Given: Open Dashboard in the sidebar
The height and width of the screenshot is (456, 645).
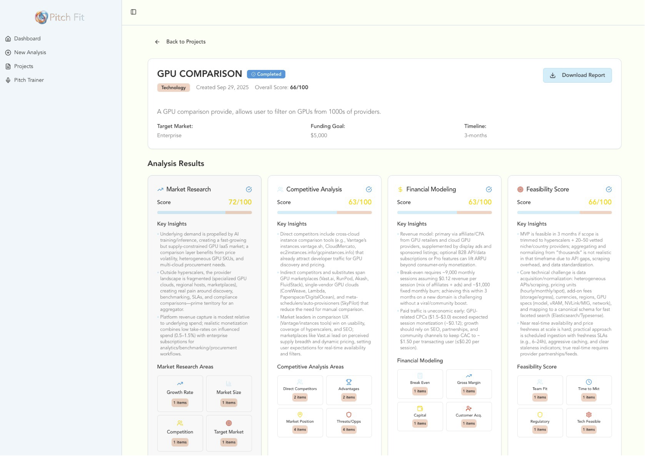Looking at the screenshot, I should pos(27,39).
